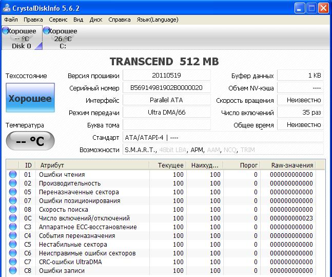Click the TRANSCEND 512 MB drive title
This screenshot has width=332, height=277.
[164, 62]
